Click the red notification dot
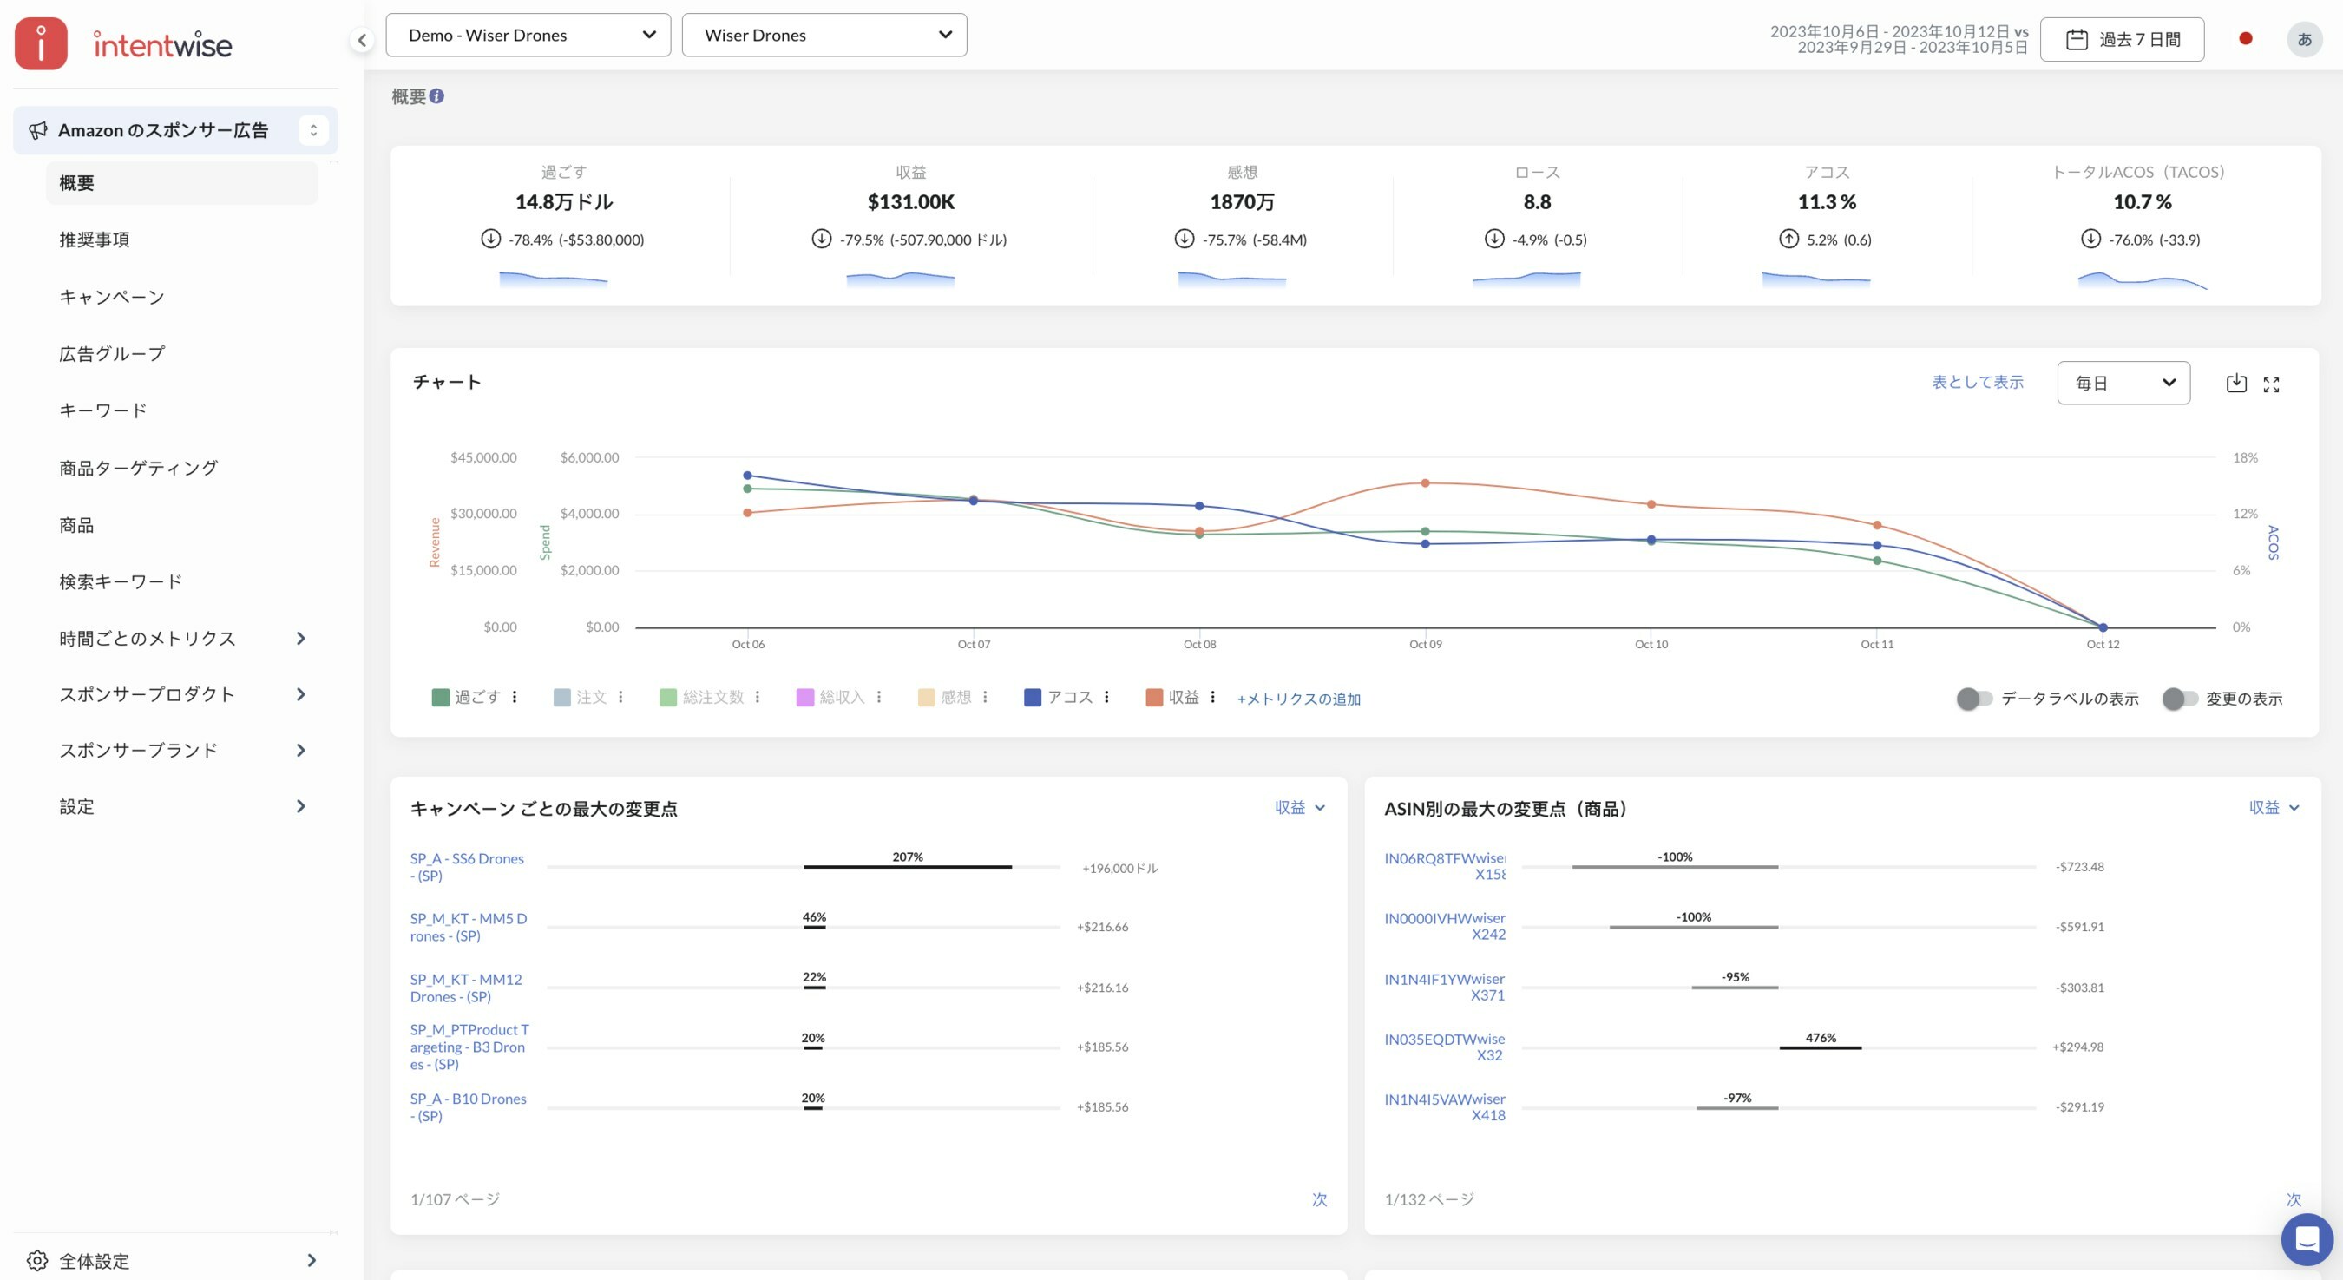 point(2246,38)
